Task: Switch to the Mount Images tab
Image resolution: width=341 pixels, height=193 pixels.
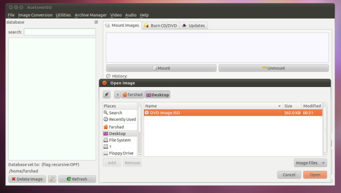Action: (122, 25)
